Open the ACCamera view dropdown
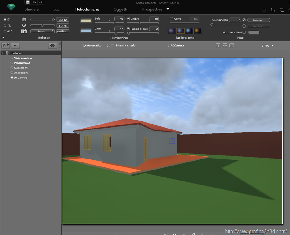Image resolution: width=290 pixels, height=235 pixels. (x=176, y=46)
